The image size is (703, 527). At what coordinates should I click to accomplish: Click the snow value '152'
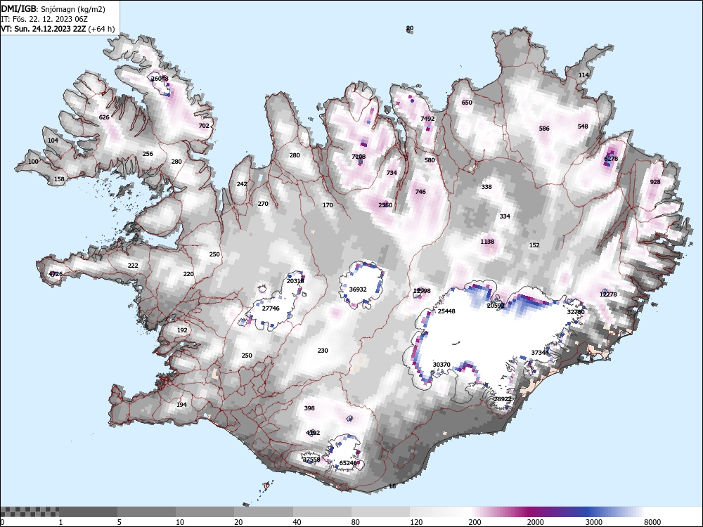tap(534, 245)
